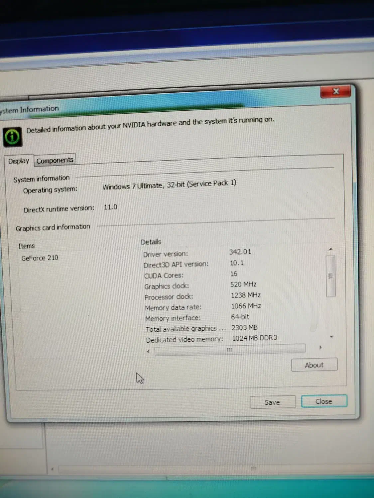Click the About button
This screenshot has width=374, height=498.
pyautogui.click(x=314, y=365)
